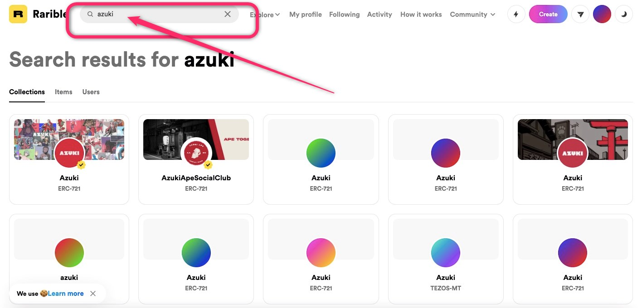Select the Collections tab

pos(27,92)
